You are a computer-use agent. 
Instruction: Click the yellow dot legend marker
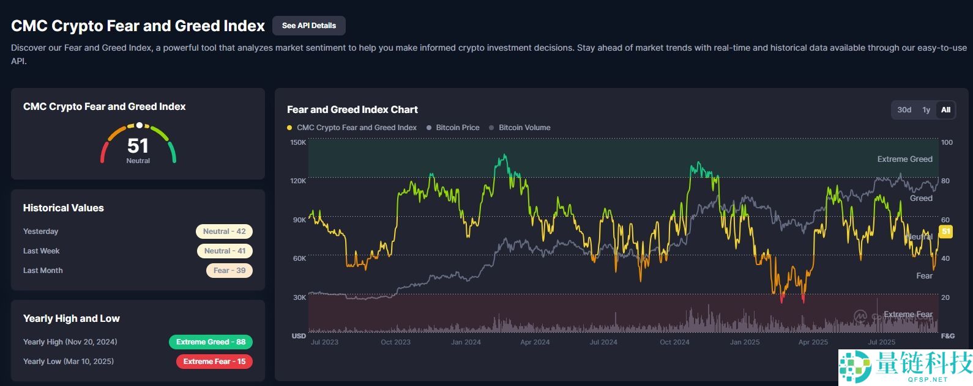[289, 128]
